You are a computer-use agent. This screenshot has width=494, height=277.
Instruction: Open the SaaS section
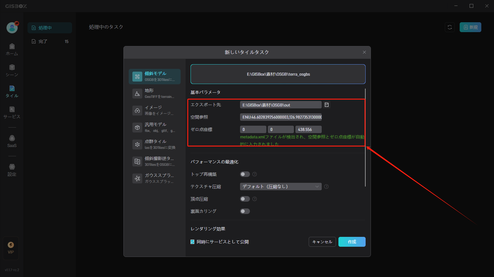(12, 141)
